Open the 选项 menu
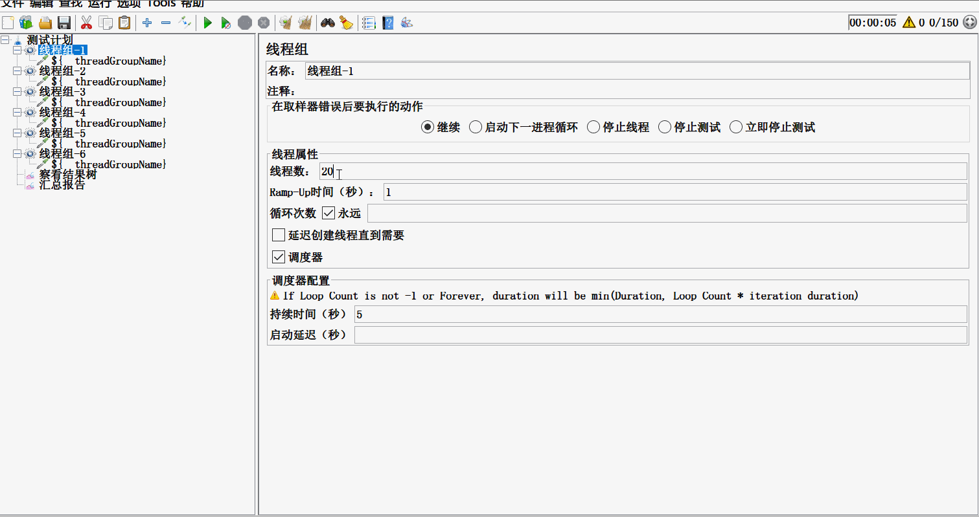Image resolution: width=979 pixels, height=517 pixels. pyautogui.click(x=128, y=3)
